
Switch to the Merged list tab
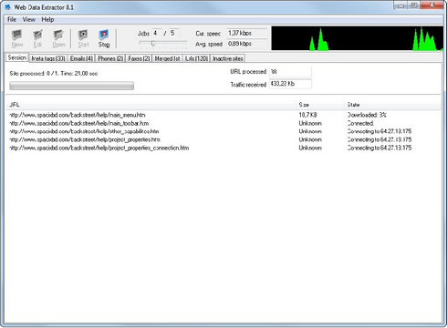pyautogui.click(x=167, y=58)
